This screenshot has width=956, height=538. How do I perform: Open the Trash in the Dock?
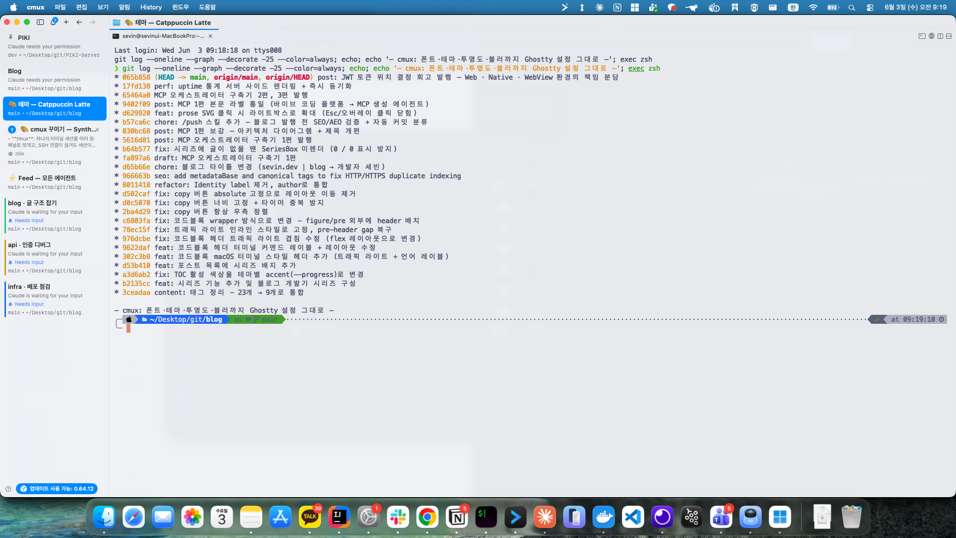click(851, 517)
